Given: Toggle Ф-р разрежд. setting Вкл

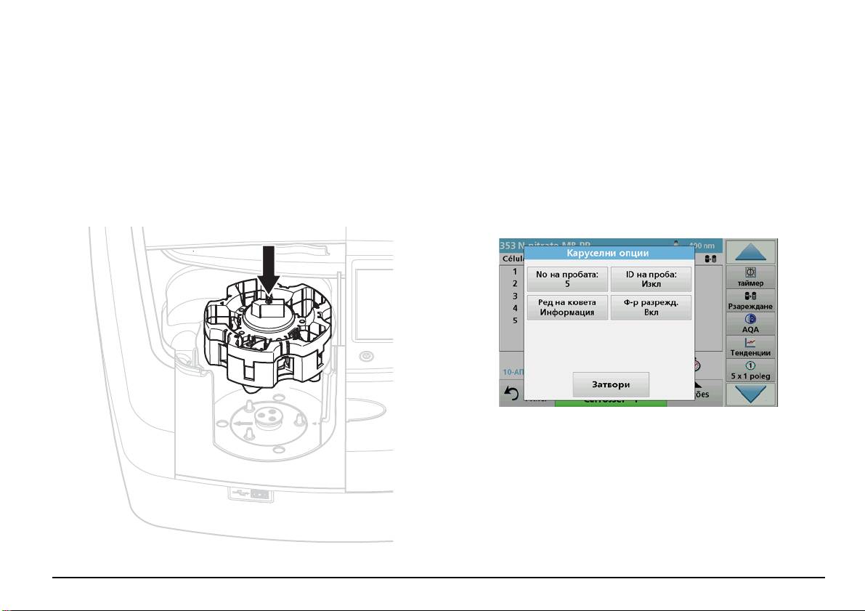Looking at the screenshot, I should pos(650,308).
